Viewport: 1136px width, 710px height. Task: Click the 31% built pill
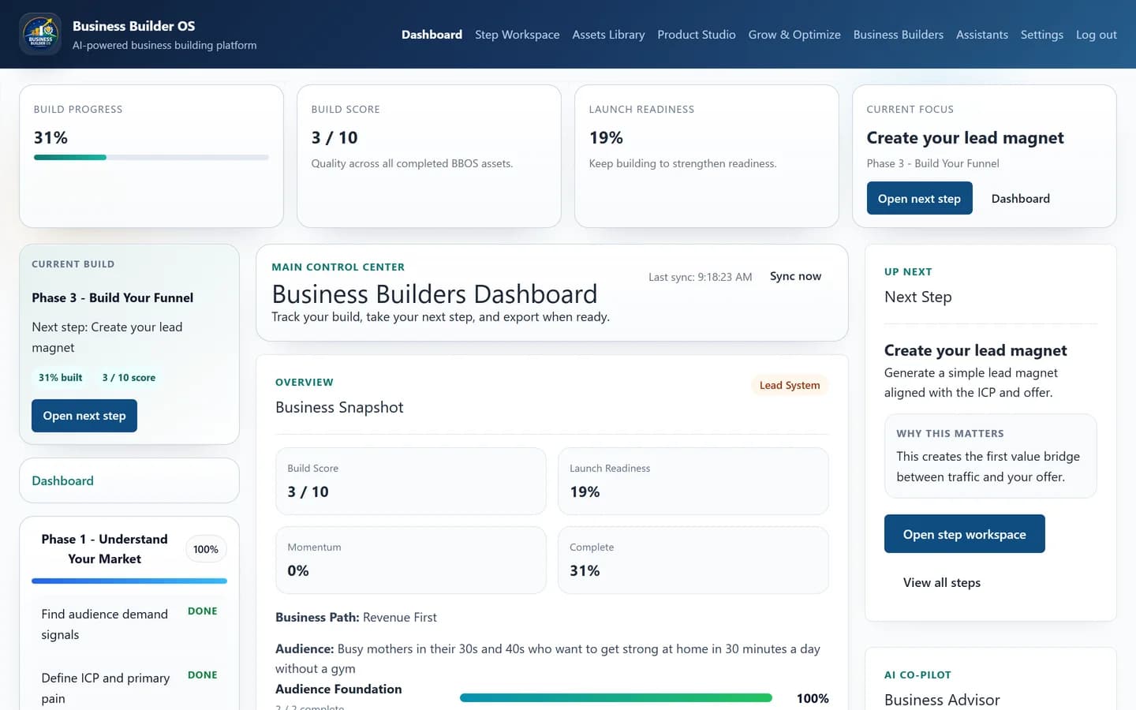point(60,377)
